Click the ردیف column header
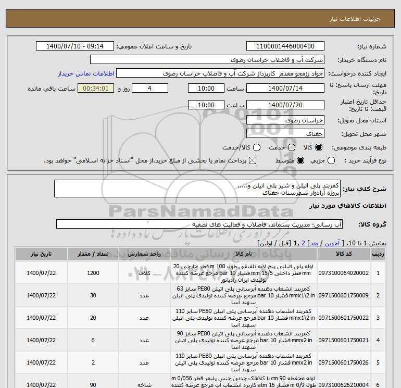The height and width of the screenshot is (388, 401). (378, 254)
